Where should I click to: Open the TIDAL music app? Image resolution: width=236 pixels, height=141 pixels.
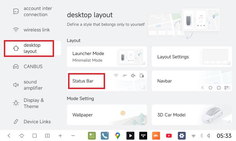143,136
